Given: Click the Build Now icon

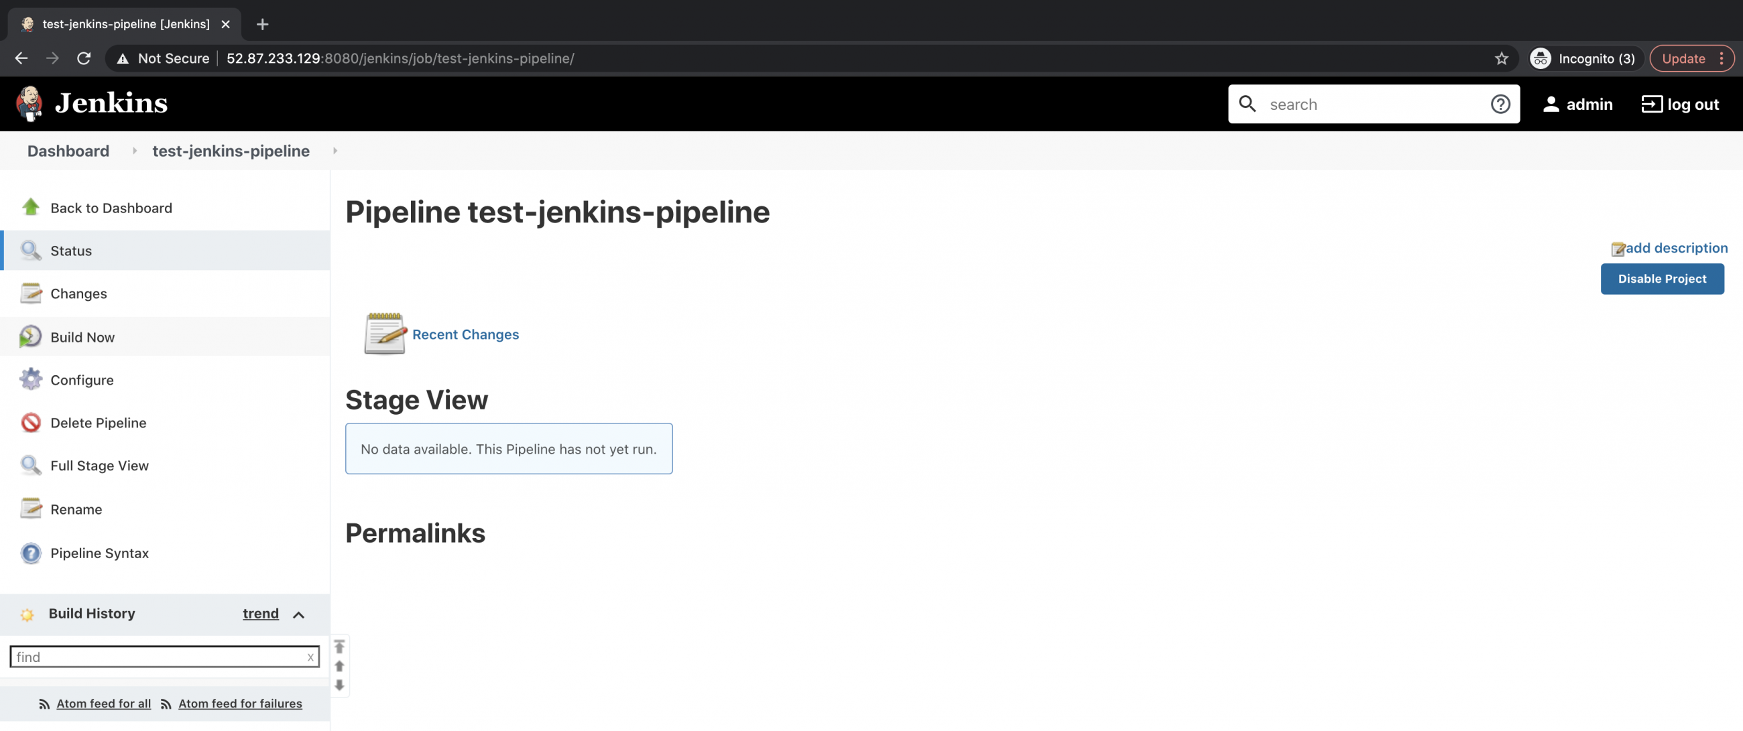Looking at the screenshot, I should (30, 337).
